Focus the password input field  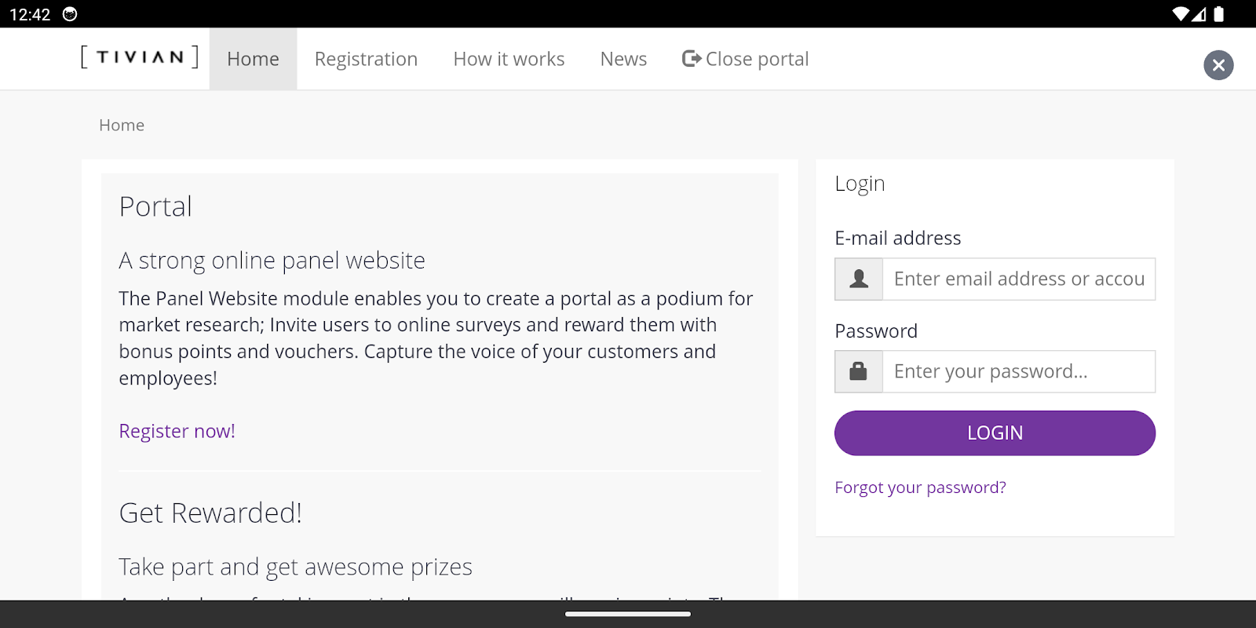coord(1018,371)
